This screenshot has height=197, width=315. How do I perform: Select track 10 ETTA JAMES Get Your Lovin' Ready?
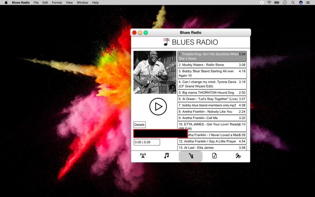(x=212, y=126)
